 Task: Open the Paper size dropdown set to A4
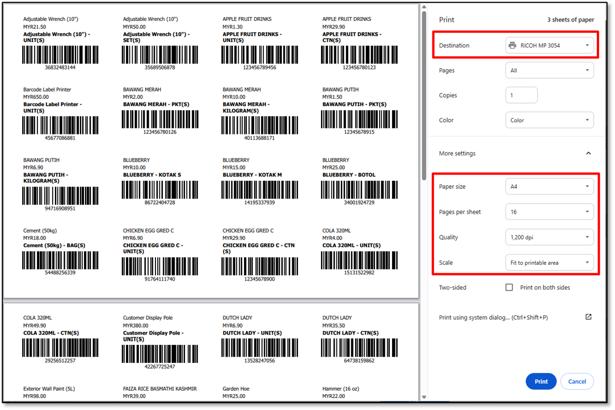pyautogui.click(x=549, y=187)
